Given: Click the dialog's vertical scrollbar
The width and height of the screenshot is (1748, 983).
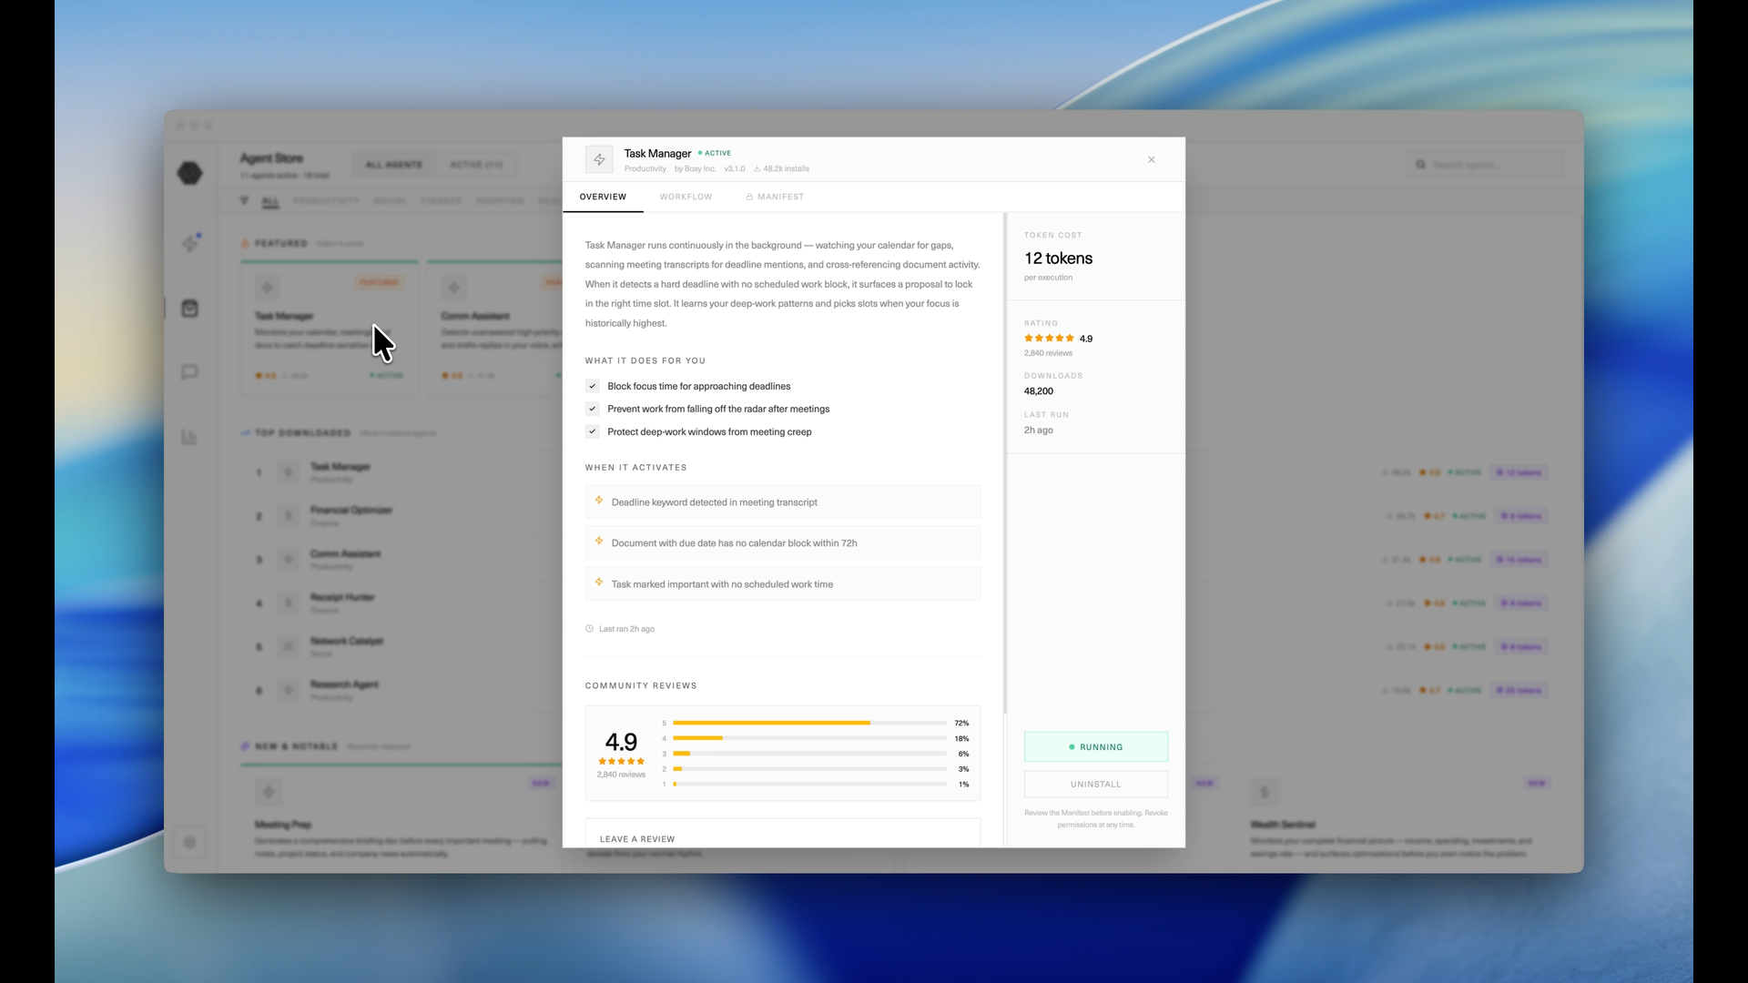Looking at the screenshot, I should pos(1005,464).
